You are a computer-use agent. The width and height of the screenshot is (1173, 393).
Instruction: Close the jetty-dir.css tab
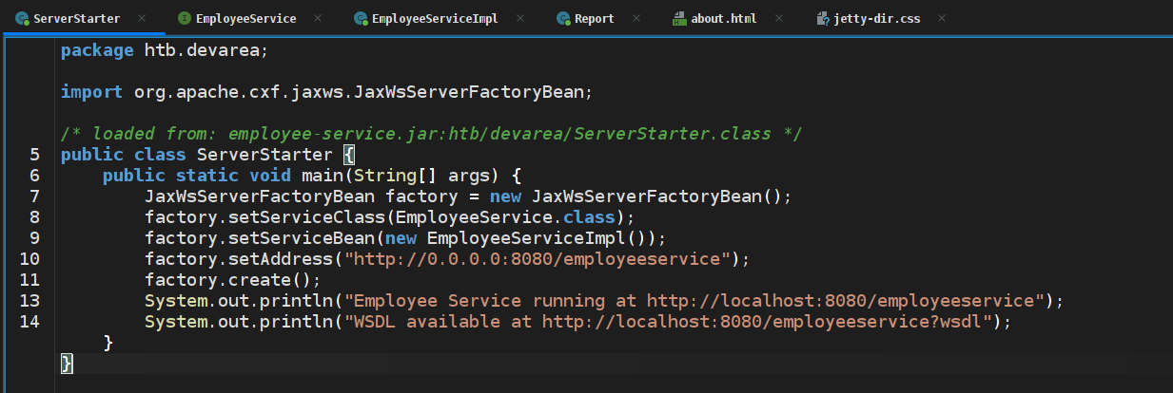click(942, 18)
